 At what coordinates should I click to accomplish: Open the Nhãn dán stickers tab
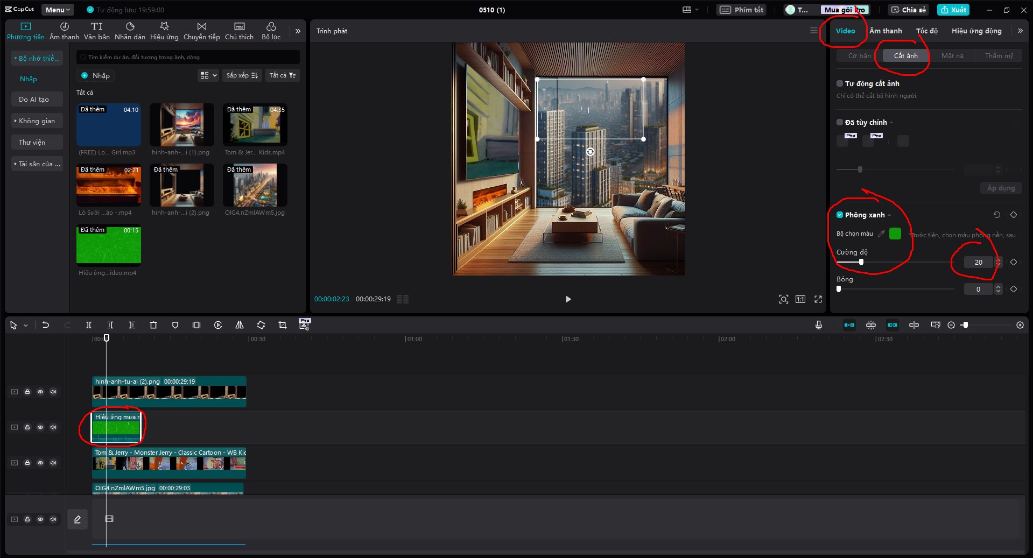(130, 31)
